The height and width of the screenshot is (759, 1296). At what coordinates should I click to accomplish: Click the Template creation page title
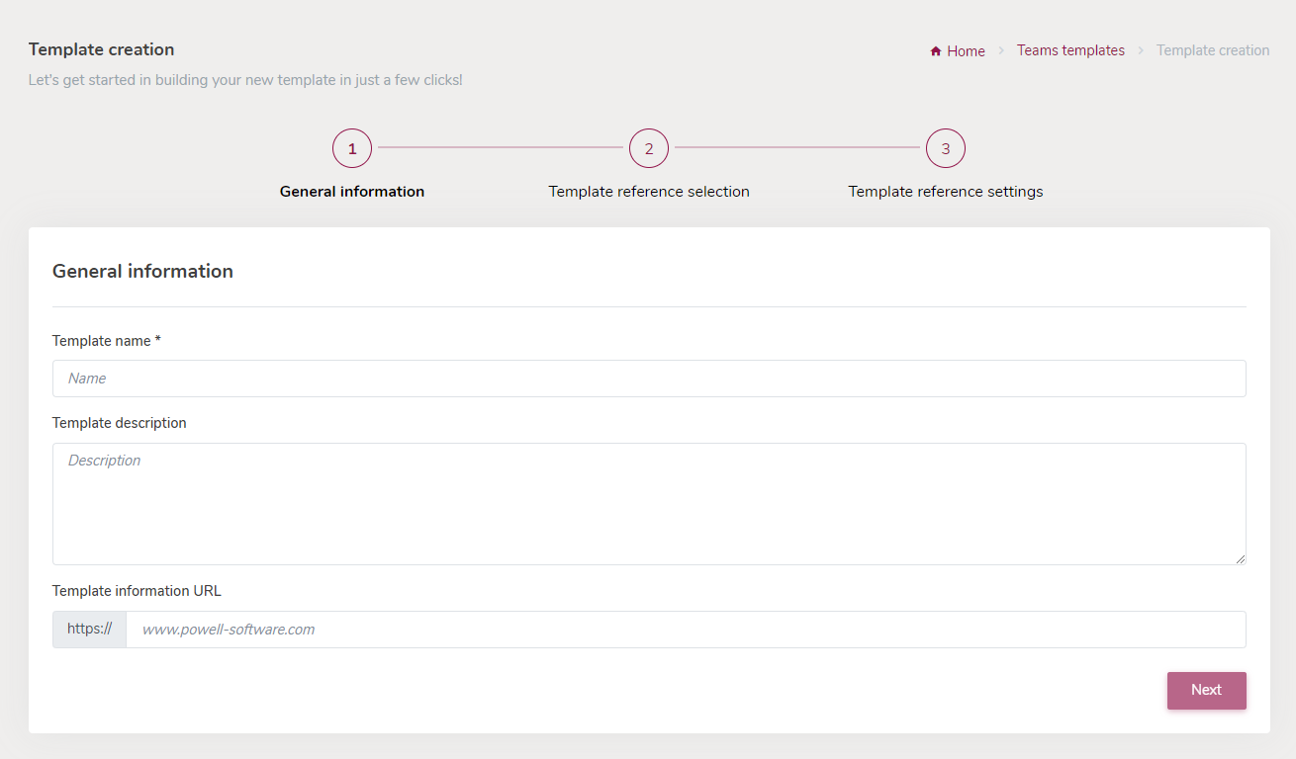[102, 49]
